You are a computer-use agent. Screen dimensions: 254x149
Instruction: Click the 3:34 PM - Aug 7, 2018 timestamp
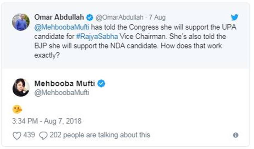47,121
